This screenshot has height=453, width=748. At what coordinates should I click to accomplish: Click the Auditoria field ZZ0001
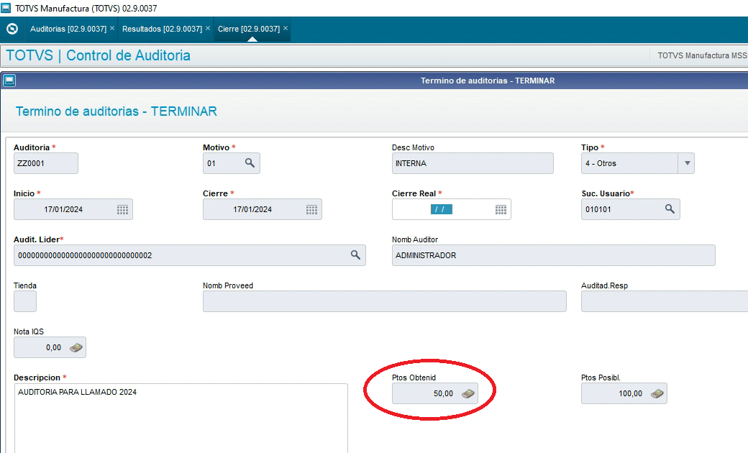pyautogui.click(x=46, y=163)
